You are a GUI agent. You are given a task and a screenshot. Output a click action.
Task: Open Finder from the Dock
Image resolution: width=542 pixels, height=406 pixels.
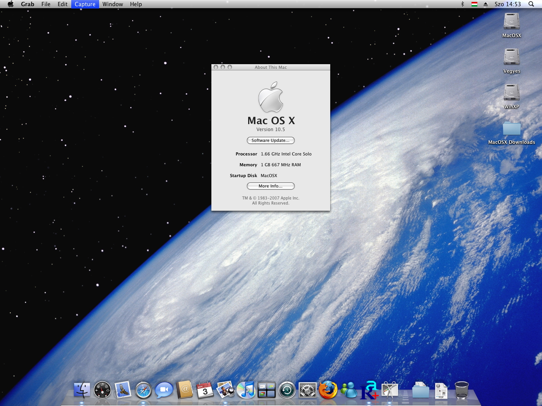tap(82, 390)
